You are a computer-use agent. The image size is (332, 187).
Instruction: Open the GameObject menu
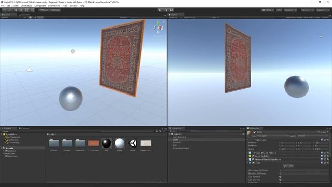tap(26, 6)
